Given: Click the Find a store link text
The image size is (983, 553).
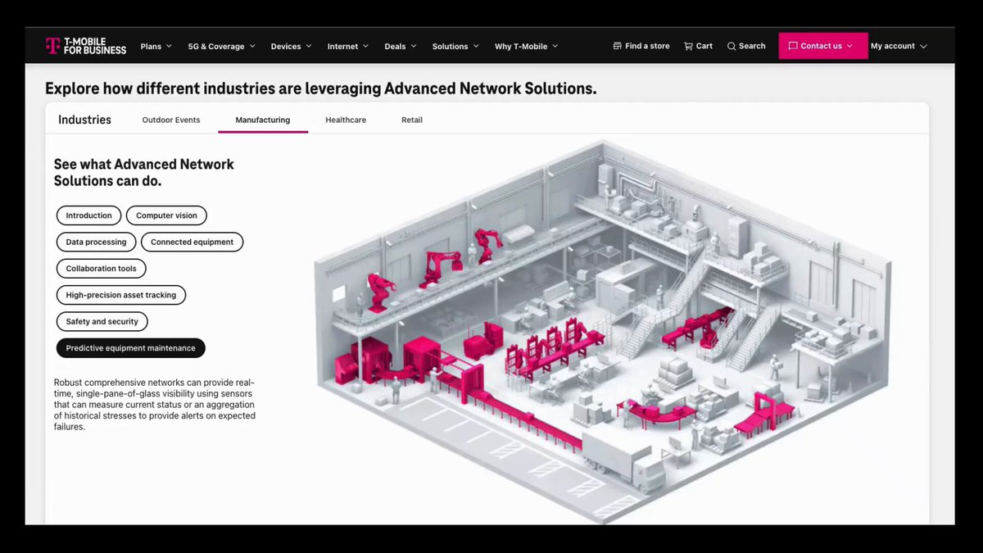Looking at the screenshot, I should tap(647, 46).
